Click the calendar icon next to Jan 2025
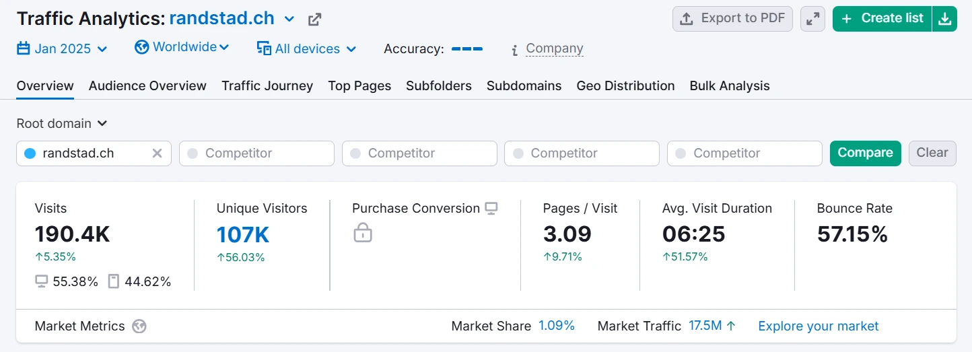972x352 pixels. (x=24, y=48)
